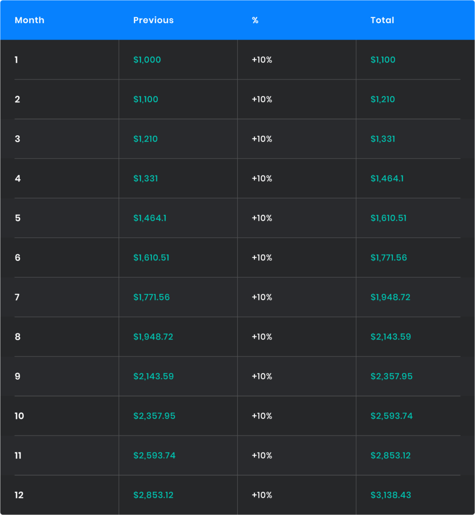
Task: Click the month 12 row number
Action: [x=19, y=495]
